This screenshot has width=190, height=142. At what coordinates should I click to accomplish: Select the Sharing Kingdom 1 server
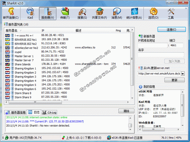coord(68,68)
